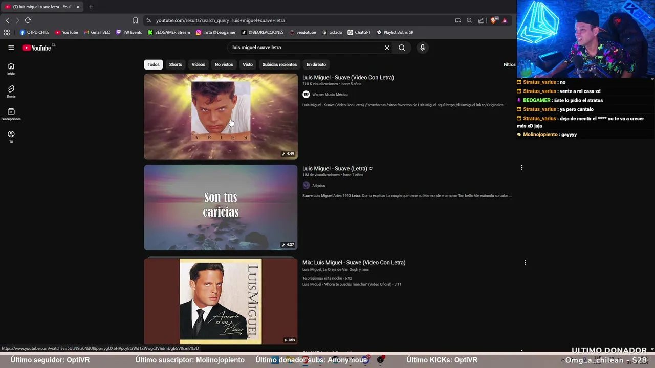The height and width of the screenshot is (368, 655).
Task: Click the magnifier search button
Action: 402,48
